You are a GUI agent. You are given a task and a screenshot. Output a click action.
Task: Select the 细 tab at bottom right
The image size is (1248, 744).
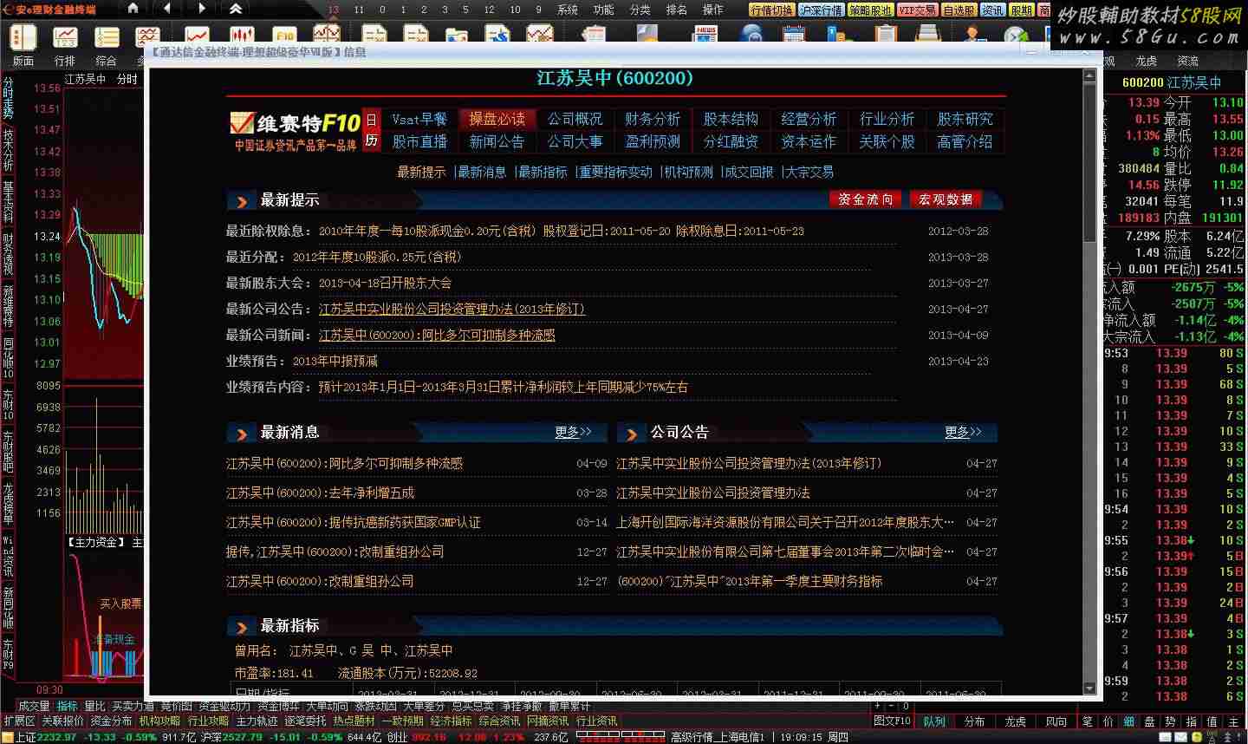[1128, 721]
